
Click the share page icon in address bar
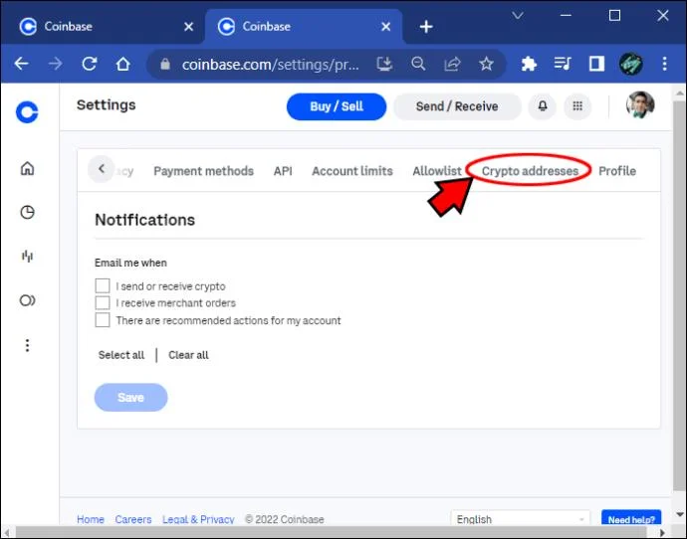pos(452,65)
